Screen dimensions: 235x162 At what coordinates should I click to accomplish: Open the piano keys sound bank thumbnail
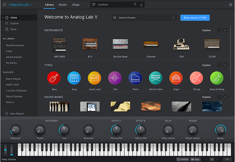(x=60, y=107)
